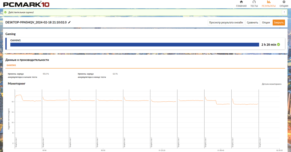Click the blue GAMING score bar
Screen dimensions: 291x152
[134, 45]
